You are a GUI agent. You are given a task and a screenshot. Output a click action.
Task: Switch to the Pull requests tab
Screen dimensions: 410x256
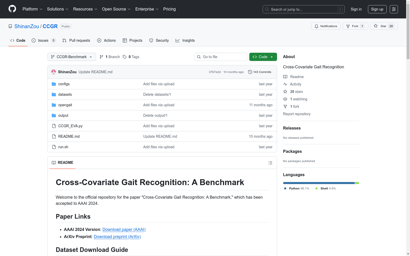(76, 40)
